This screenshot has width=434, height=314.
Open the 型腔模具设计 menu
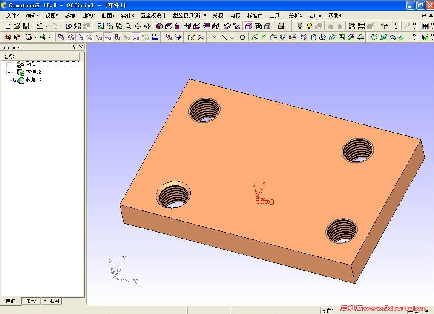pos(190,16)
